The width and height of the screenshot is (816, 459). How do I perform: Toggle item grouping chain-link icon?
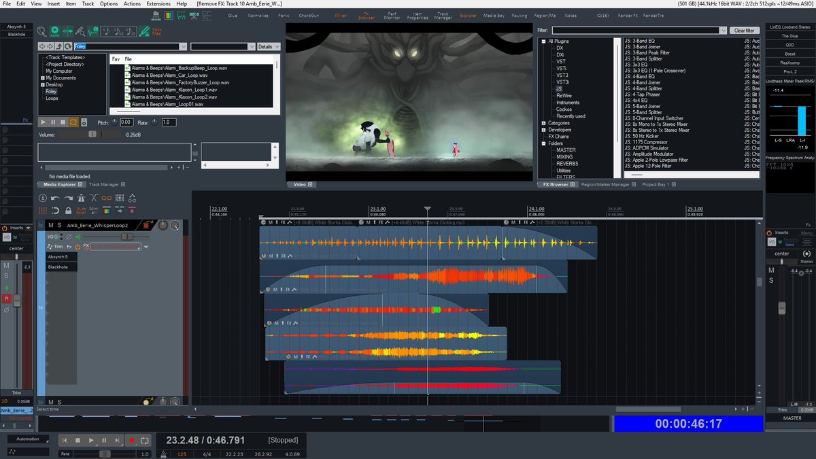point(107,198)
